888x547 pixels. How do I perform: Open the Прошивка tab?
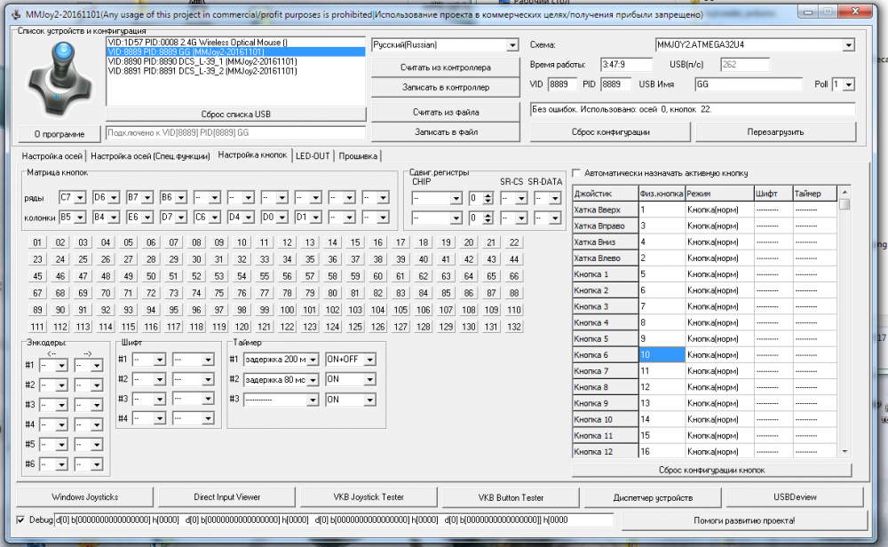click(358, 156)
